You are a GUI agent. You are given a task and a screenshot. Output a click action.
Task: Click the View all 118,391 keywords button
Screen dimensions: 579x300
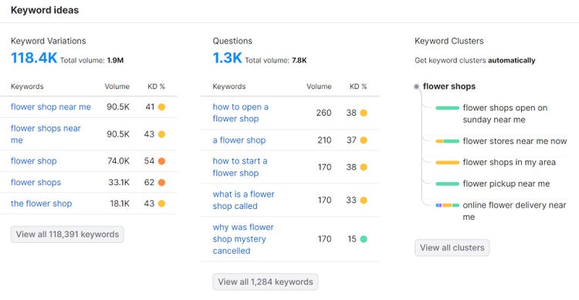coord(67,234)
